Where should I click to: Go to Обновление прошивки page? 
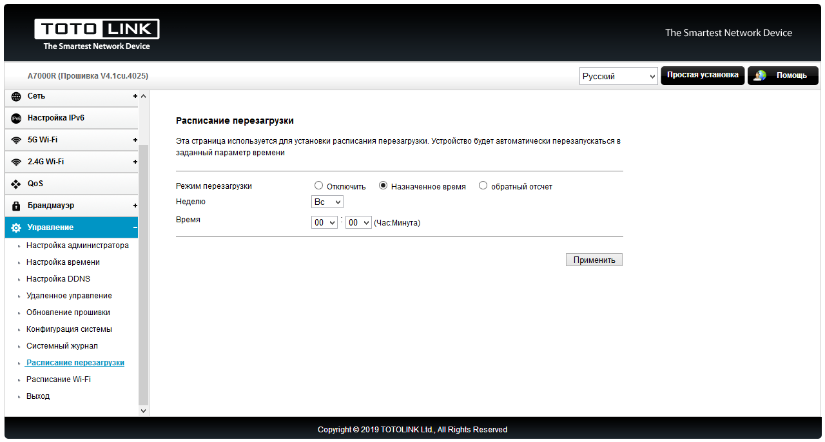coord(68,312)
